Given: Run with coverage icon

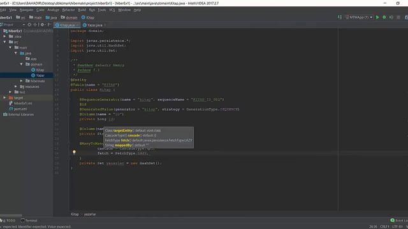Looking at the screenshot, I should pyautogui.click(x=391, y=17).
